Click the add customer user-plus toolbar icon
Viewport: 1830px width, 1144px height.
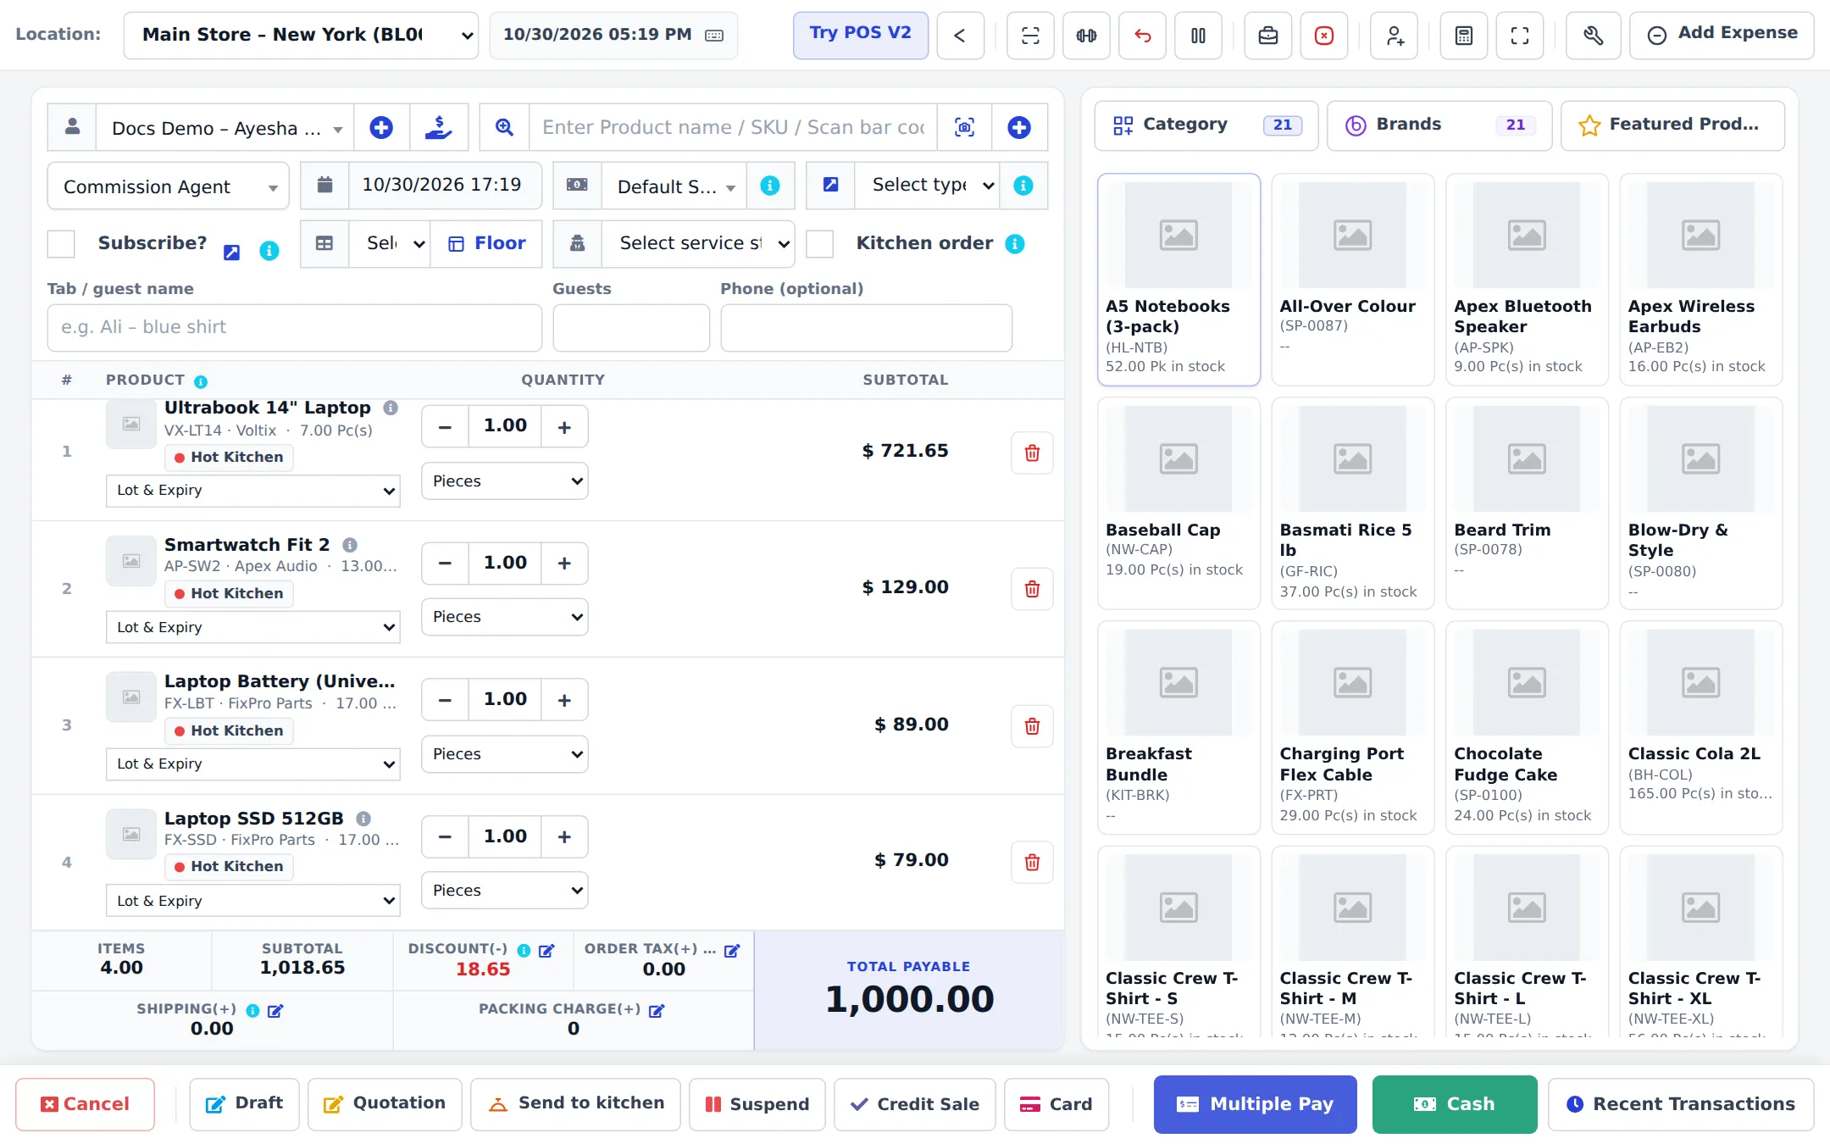point(1394,36)
